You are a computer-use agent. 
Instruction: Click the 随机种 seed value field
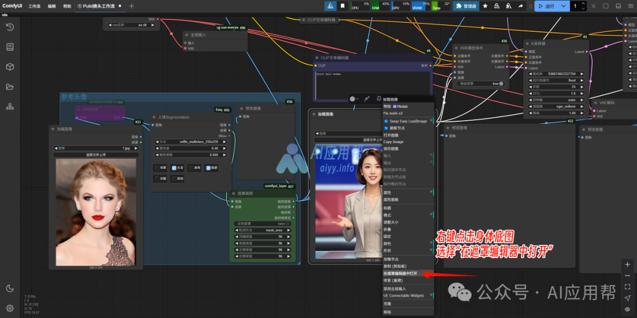(556, 74)
